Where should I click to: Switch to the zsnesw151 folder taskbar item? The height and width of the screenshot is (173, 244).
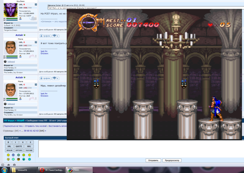(x=24, y=170)
